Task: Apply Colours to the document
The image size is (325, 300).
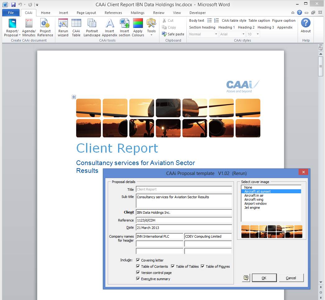Action: pos(138,28)
